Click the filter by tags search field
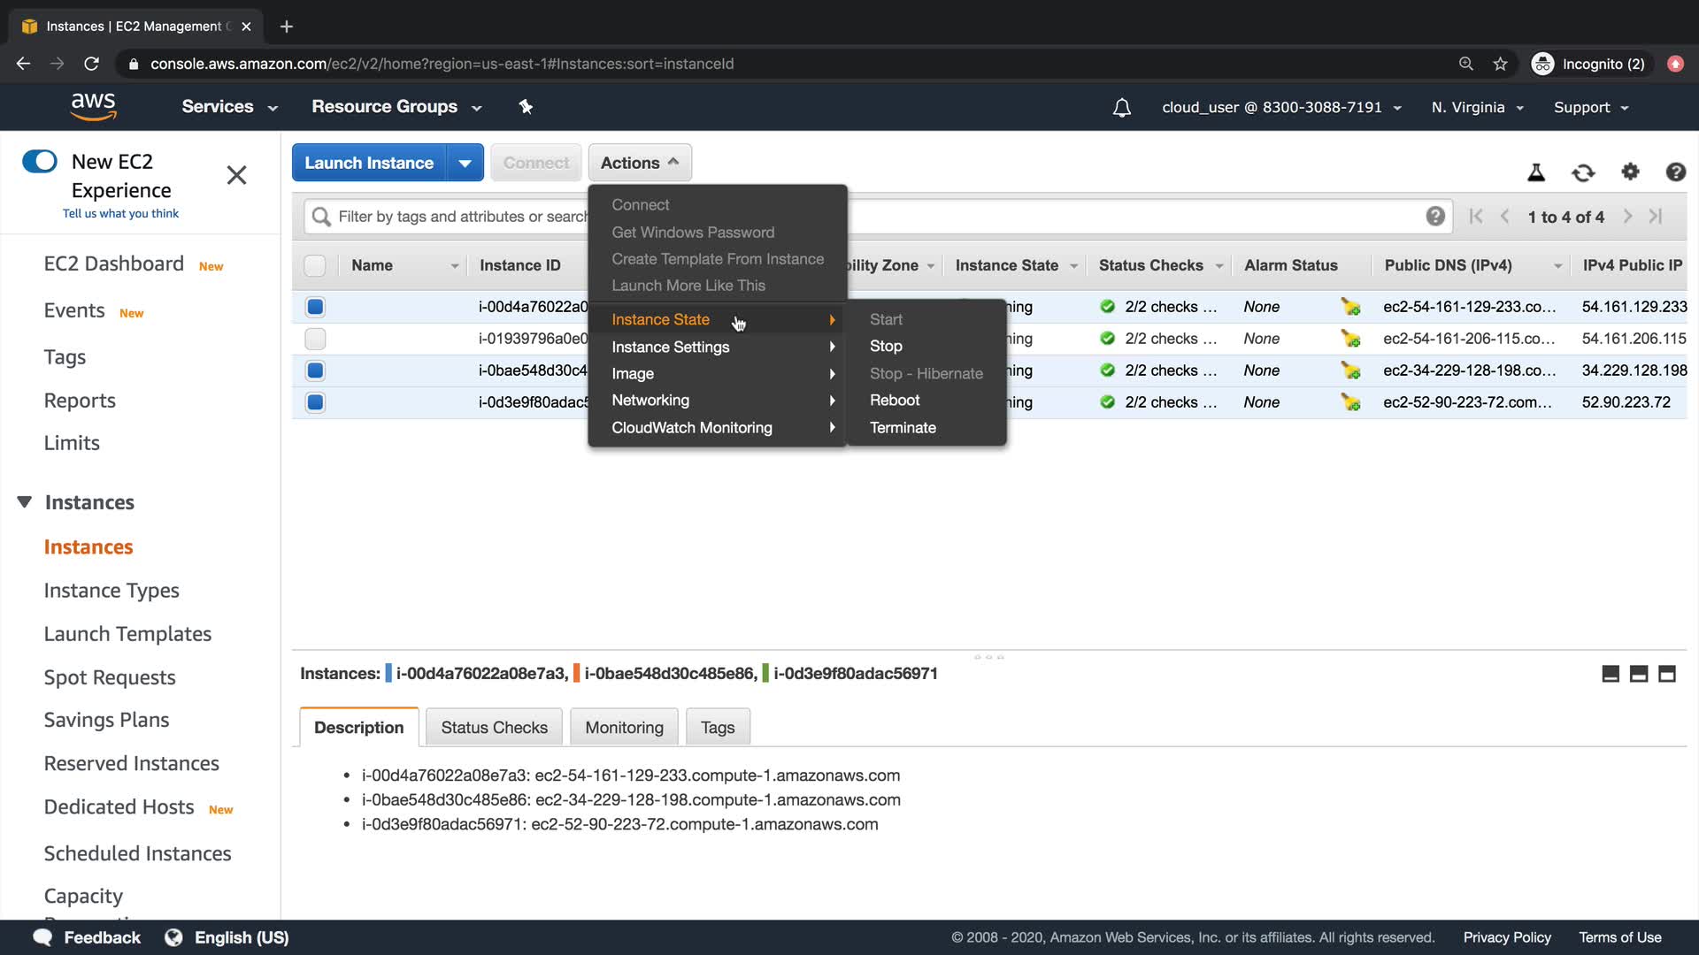1699x955 pixels. pos(460,217)
